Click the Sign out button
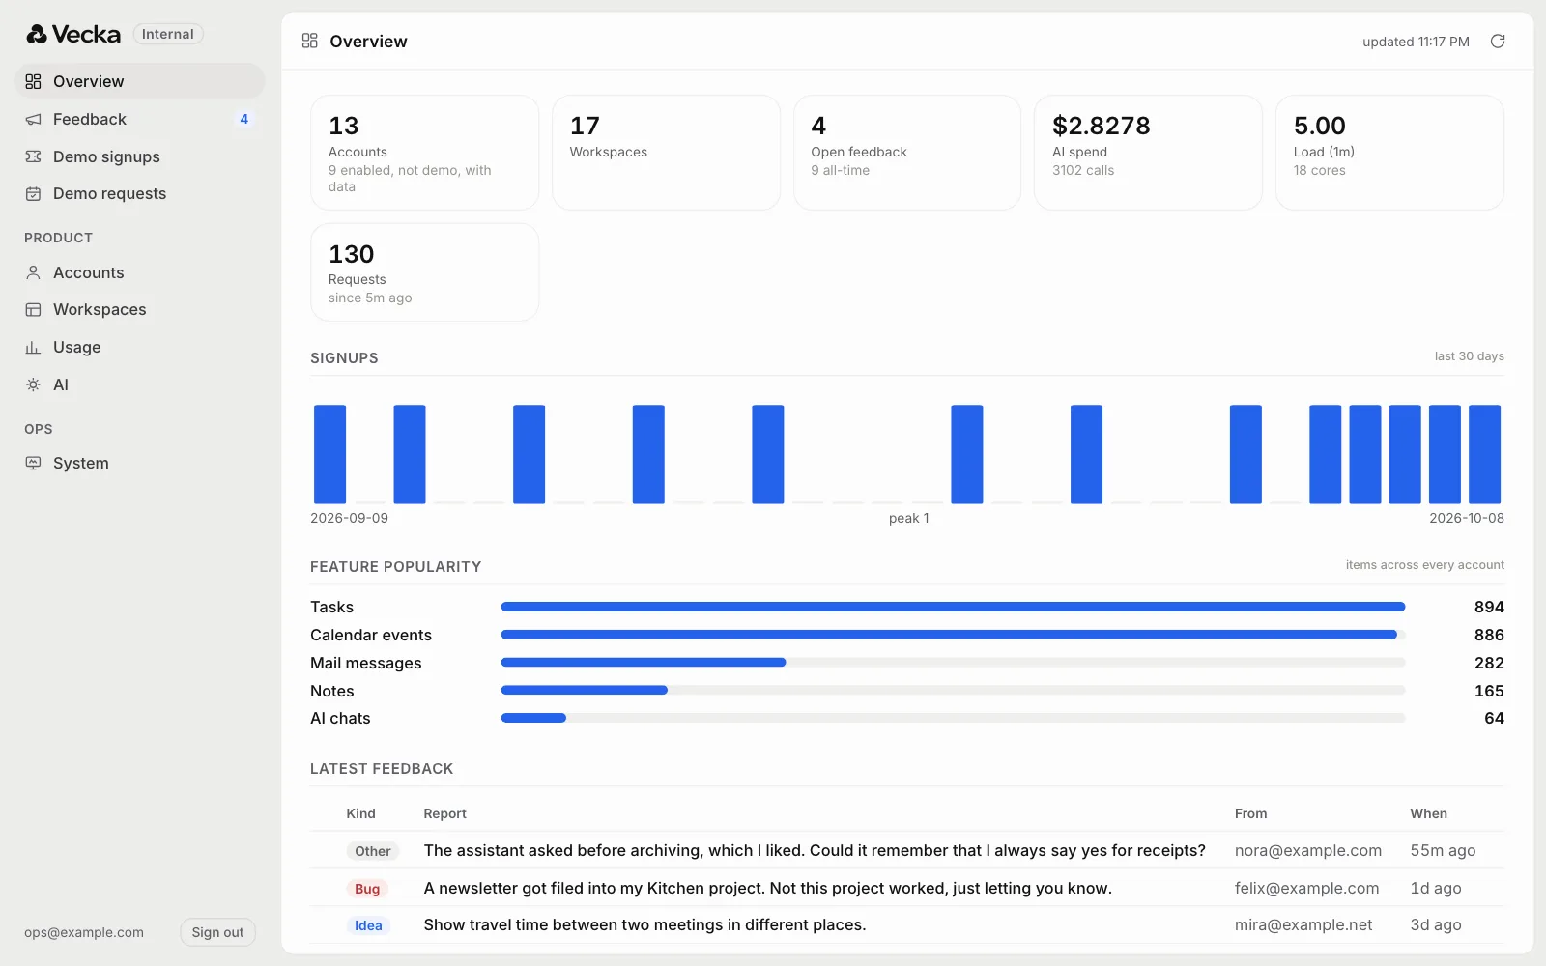Screen dimensions: 1546x966 [217, 932]
